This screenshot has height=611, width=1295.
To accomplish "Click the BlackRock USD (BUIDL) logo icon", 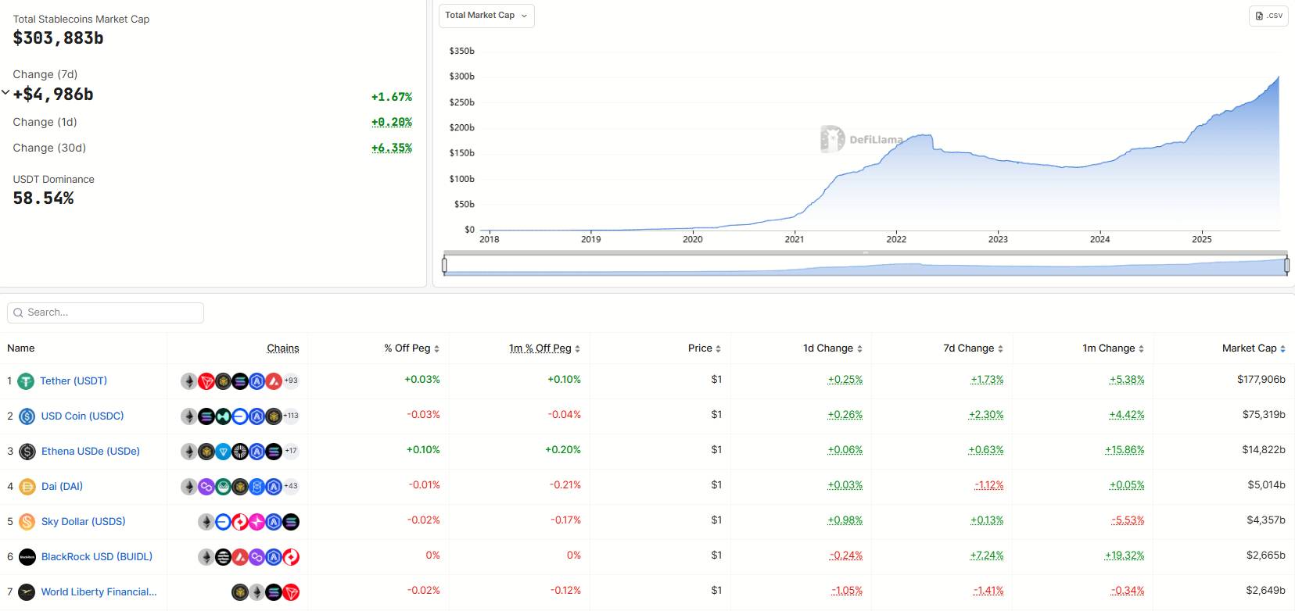I will 27,557.
